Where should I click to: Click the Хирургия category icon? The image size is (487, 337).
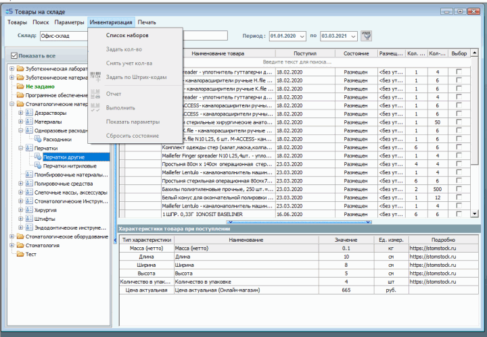(x=29, y=210)
